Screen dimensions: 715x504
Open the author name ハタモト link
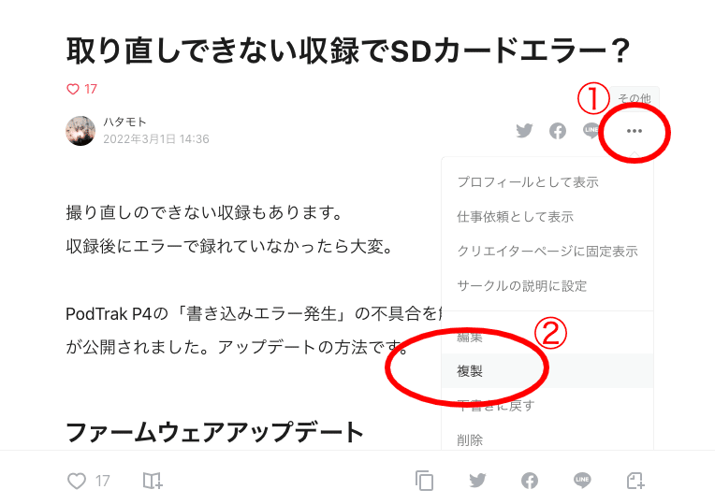click(124, 122)
